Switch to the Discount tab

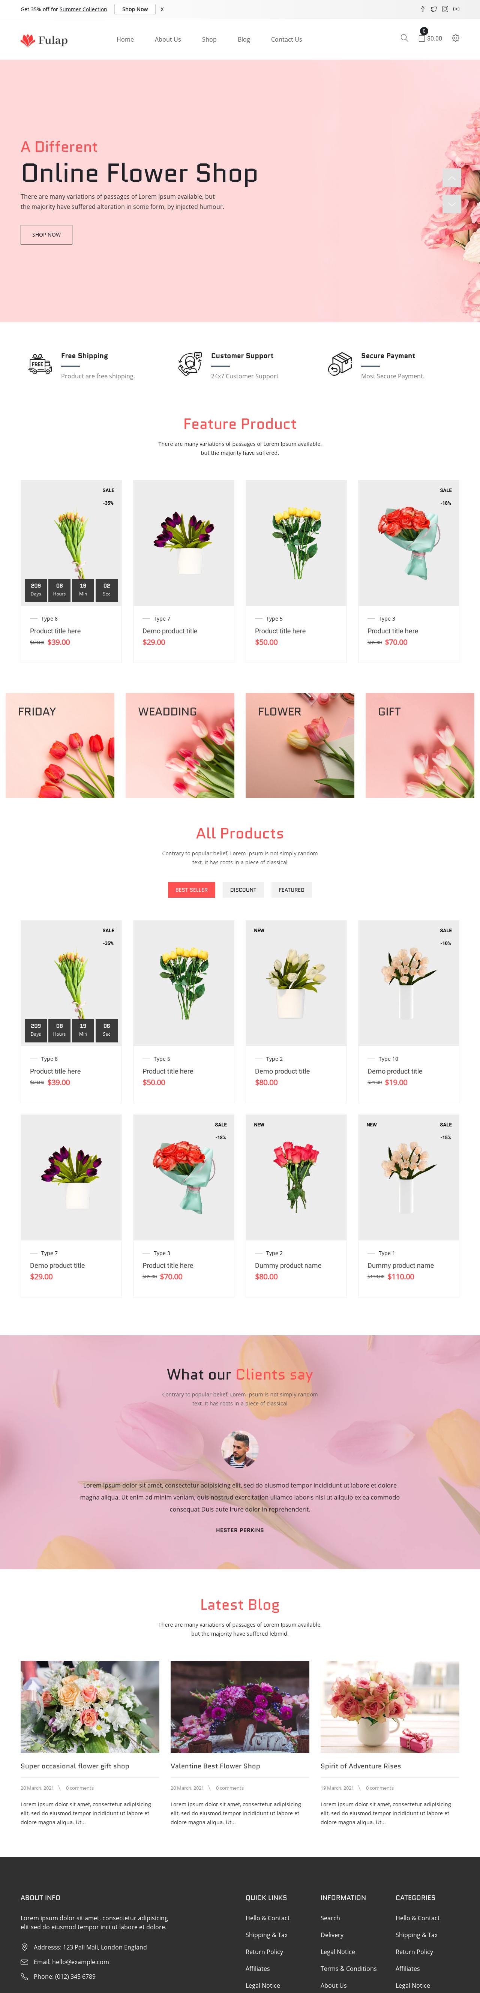coord(243,890)
